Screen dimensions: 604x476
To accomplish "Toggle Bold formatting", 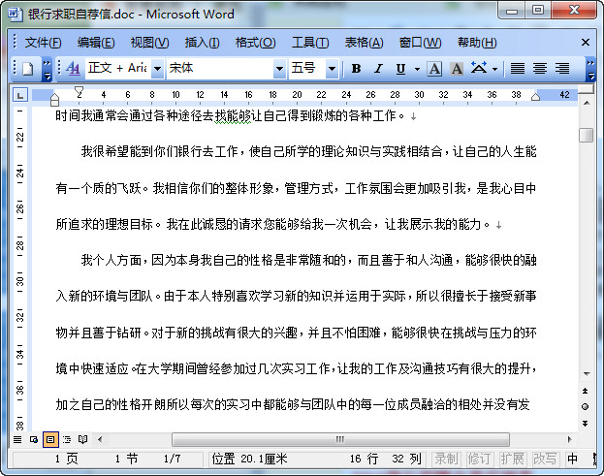I will click(357, 69).
